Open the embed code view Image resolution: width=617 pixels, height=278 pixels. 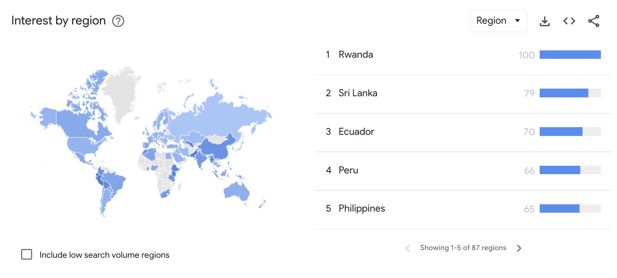click(569, 21)
